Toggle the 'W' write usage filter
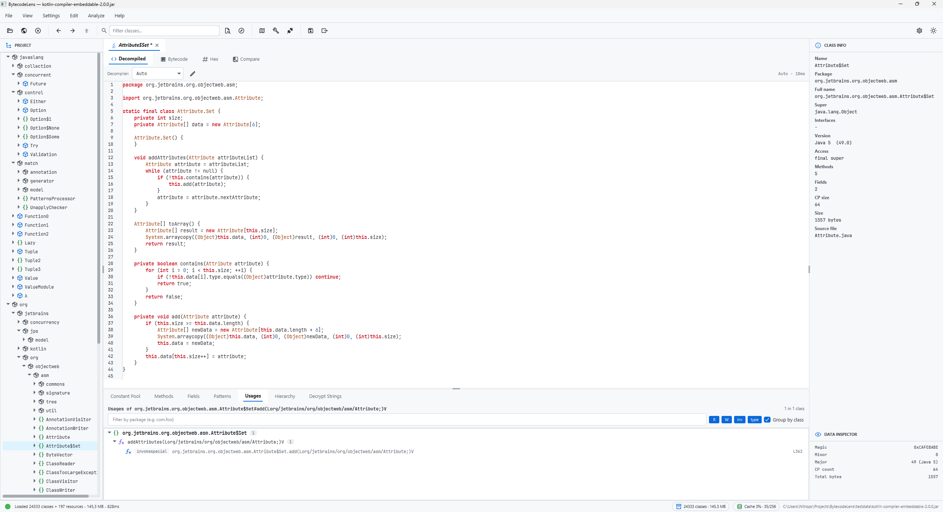Image resolution: width=943 pixels, height=512 pixels. tap(726, 420)
